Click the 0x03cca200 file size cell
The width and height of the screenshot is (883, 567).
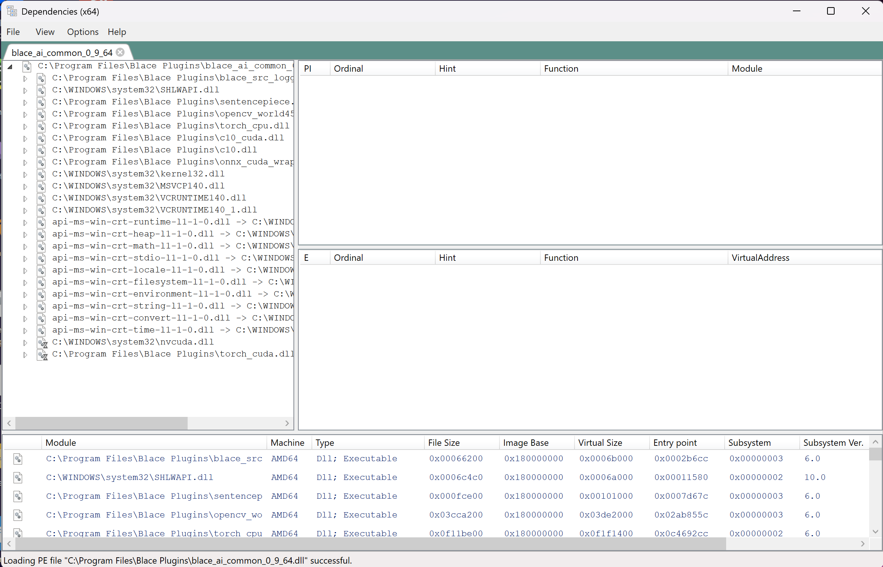tap(456, 515)
